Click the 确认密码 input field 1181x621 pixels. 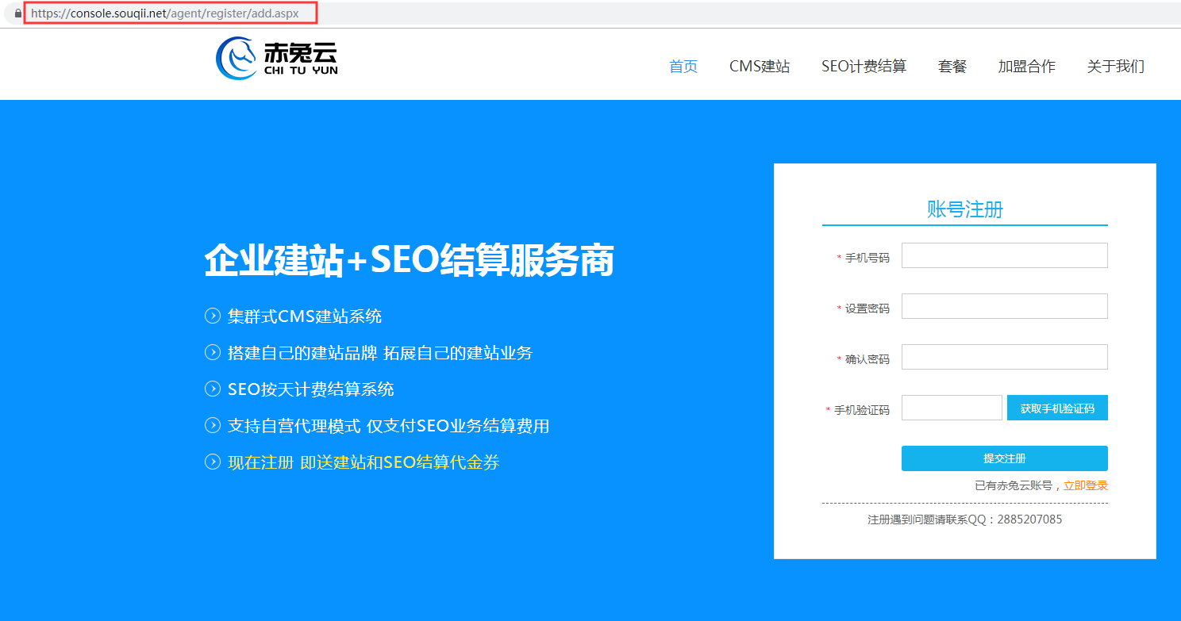pos(1004,357)
